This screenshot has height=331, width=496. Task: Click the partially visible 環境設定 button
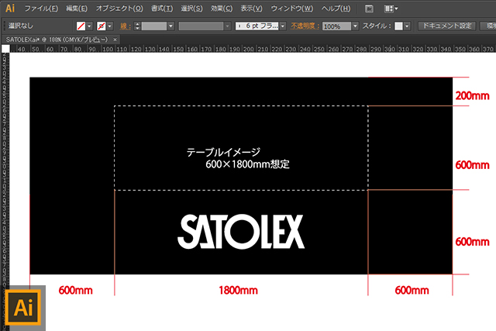(x=488, y=26)
